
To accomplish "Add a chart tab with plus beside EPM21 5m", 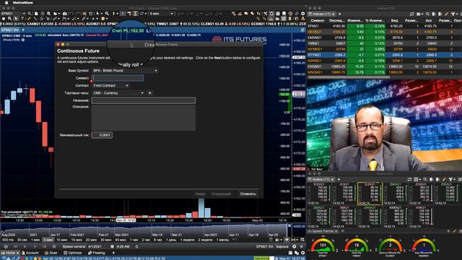I will pyautogui.click(x=23, y=30).
